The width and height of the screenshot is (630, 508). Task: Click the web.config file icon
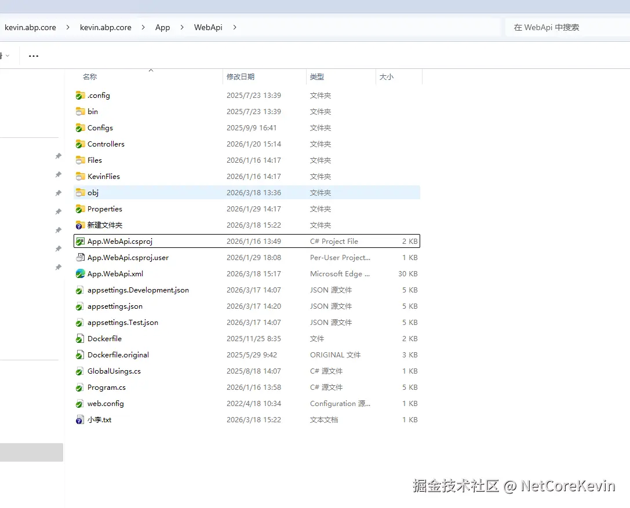(x=81, y=404)
